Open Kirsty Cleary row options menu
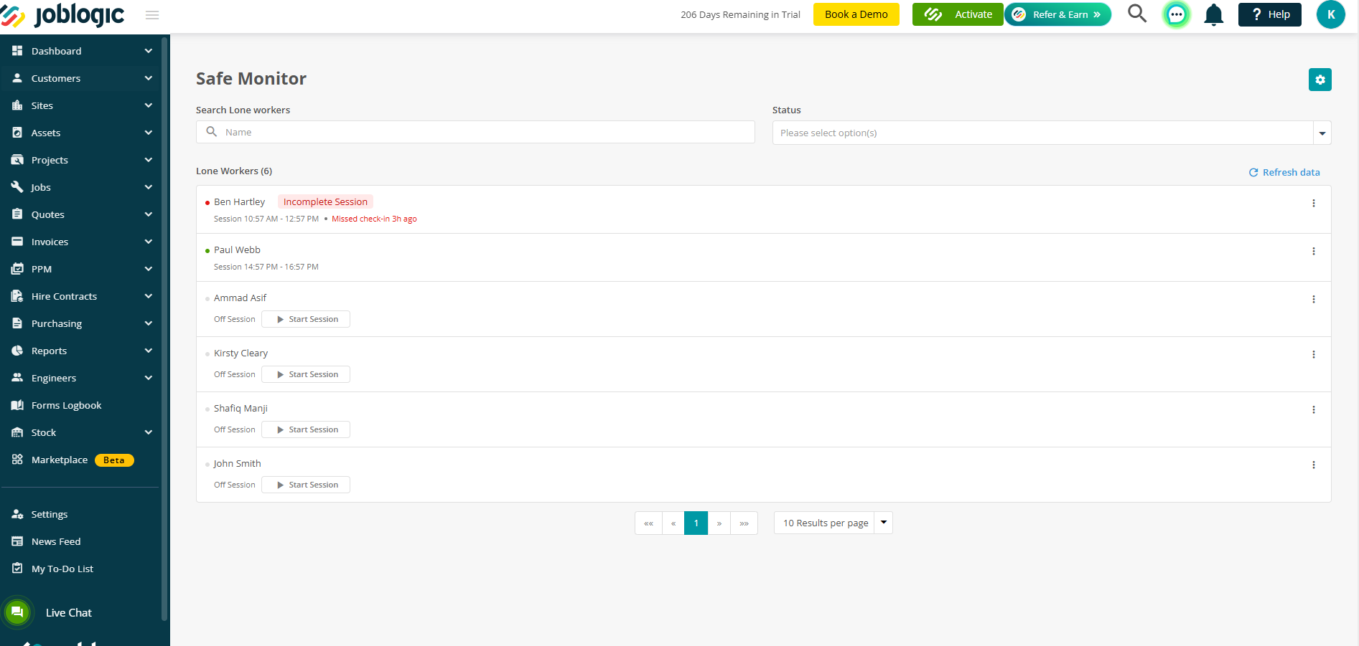 tap(1314, 354)
